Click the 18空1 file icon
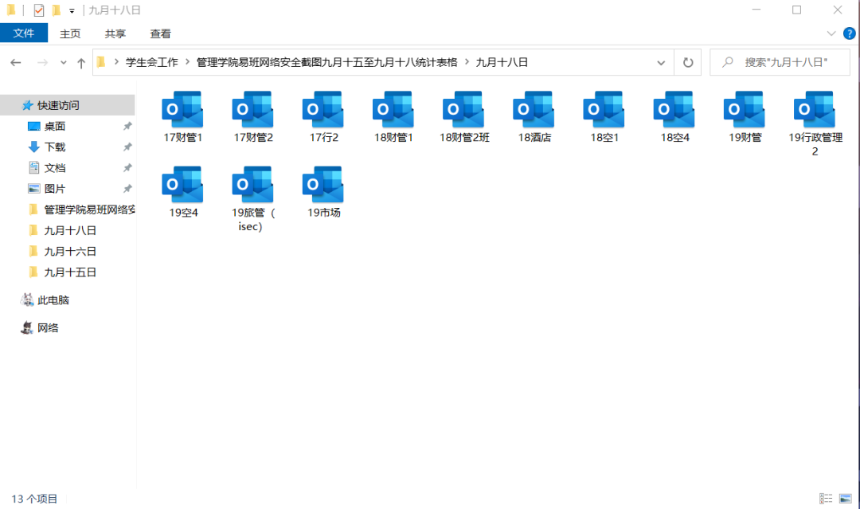The image size is (860, 509). click(x=604, y=110)
